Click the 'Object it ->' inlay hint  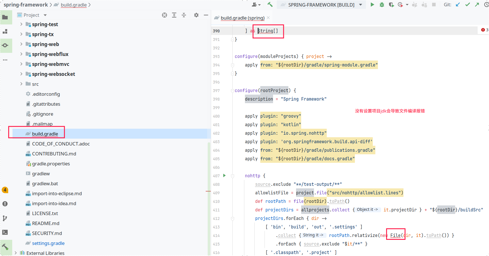coord(367,209)
